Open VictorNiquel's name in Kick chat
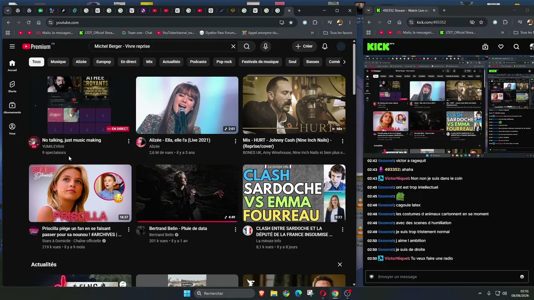Viewport: 534px width, 300px height. point(396,258)
